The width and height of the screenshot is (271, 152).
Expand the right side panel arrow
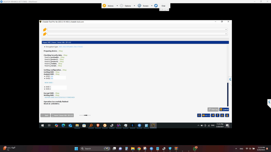pos(230,79)
